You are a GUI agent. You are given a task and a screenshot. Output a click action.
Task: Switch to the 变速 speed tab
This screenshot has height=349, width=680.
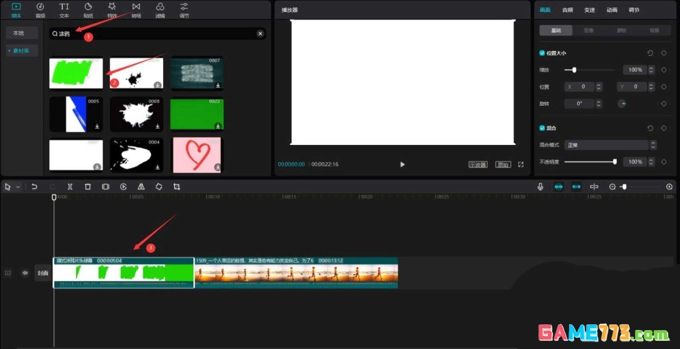(589, 10)
